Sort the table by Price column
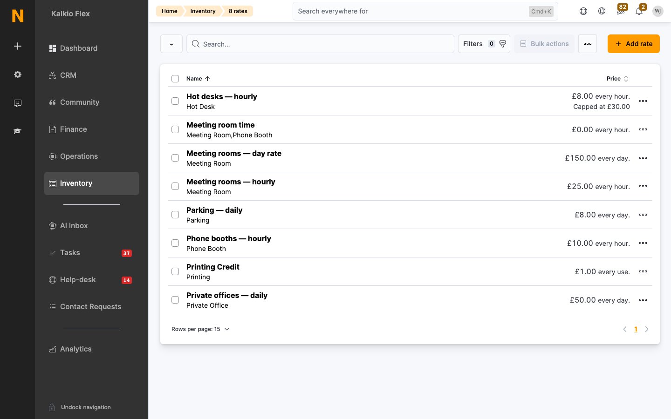 click(x=617, y=79)
